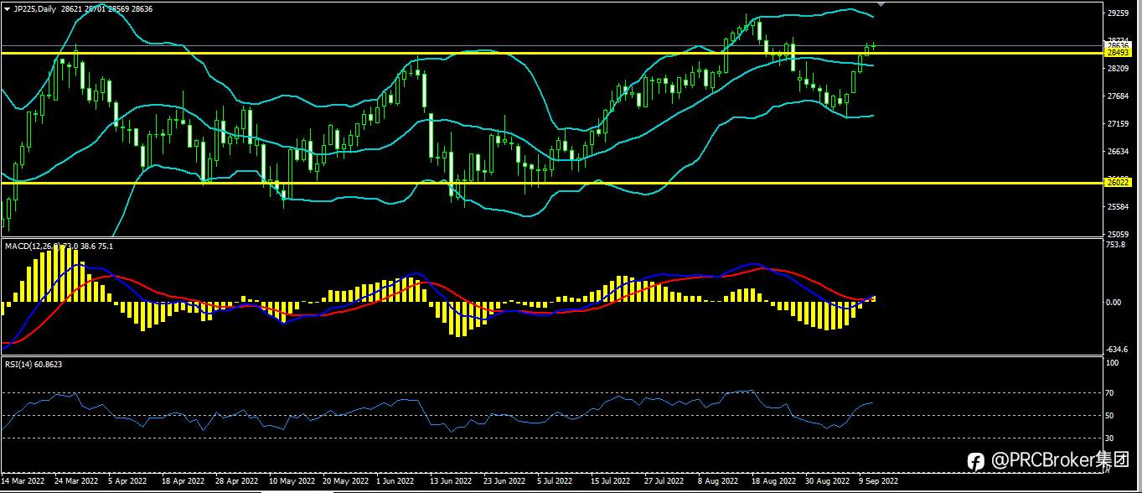Click the 1 Jun 2022 date label

coord(395,482)
